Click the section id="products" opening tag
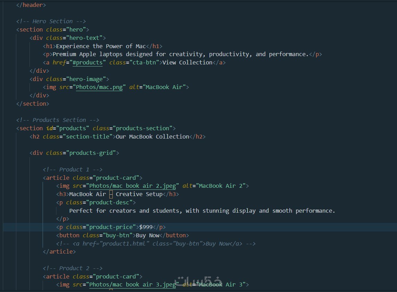397x292 pixels. click(96, 129)
